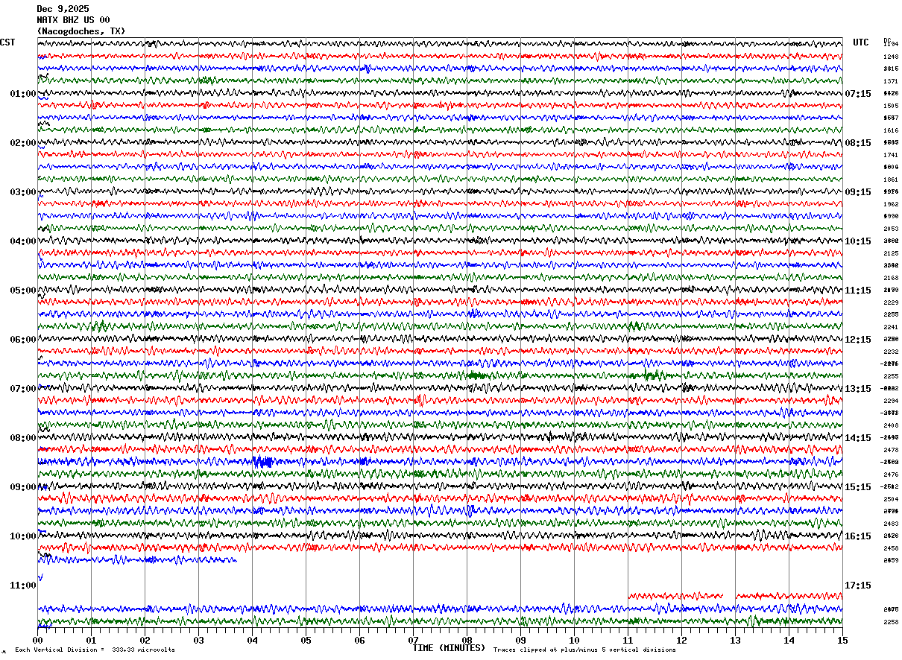Select the 06:00 CST time marker

pos(22,340)
